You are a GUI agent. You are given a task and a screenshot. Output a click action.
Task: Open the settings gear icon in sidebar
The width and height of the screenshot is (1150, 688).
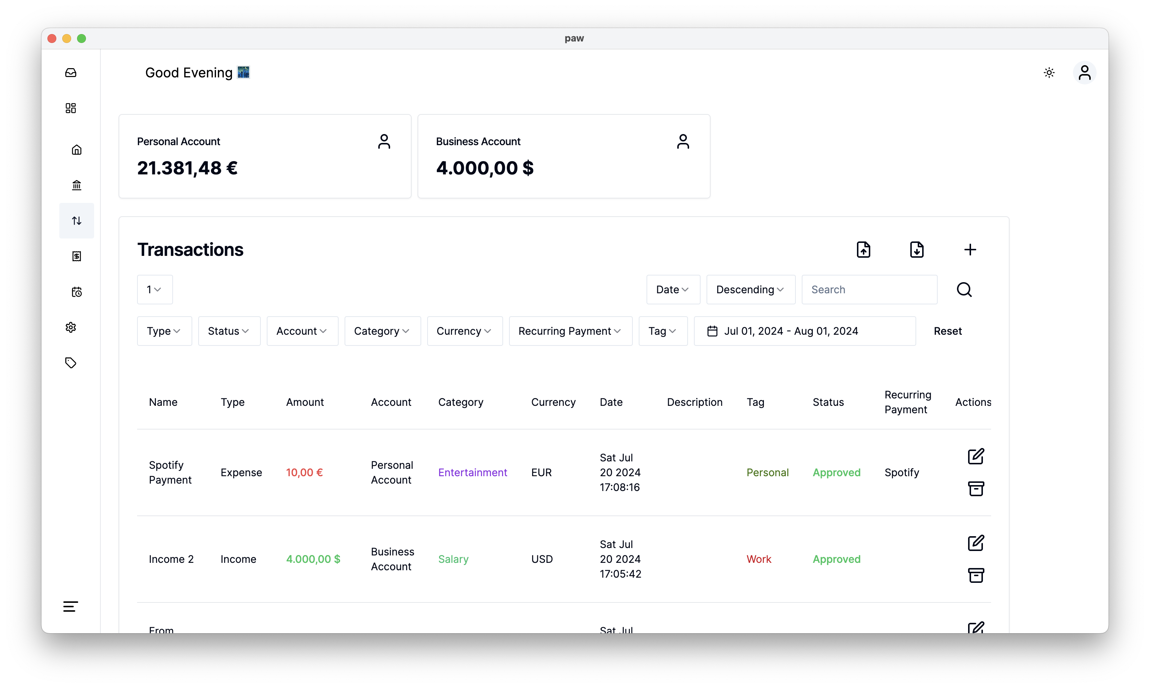coord(70,327)
